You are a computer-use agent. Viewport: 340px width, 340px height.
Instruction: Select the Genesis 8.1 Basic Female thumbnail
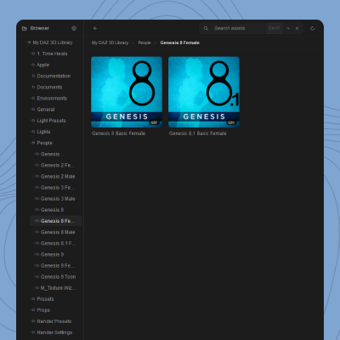pos(204,92)
